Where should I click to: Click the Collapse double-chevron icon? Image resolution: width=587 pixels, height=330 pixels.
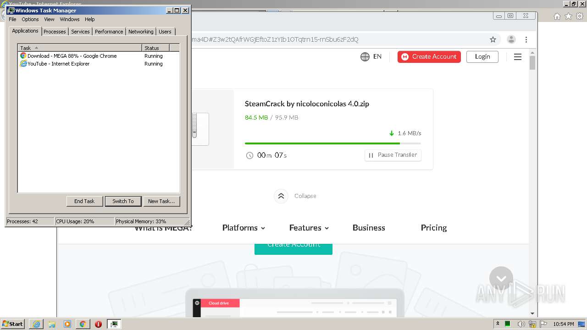pos(281,196)
